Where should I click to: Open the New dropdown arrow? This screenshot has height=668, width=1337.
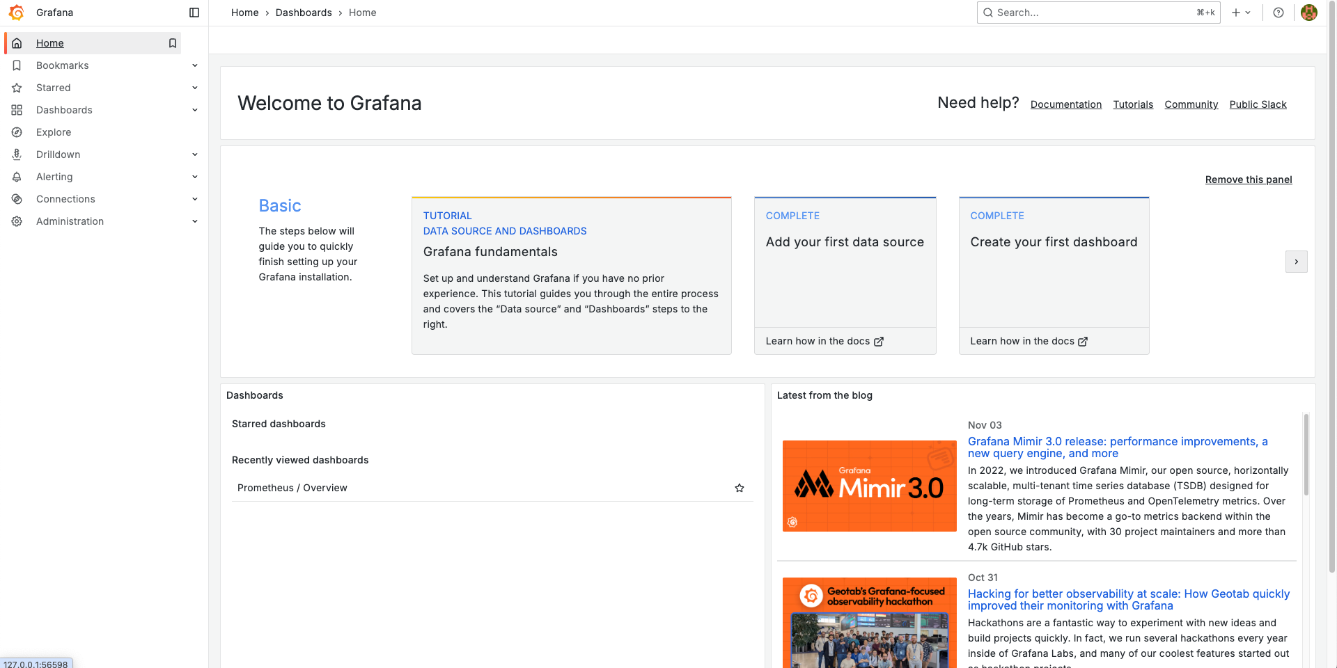(1248, 13)
